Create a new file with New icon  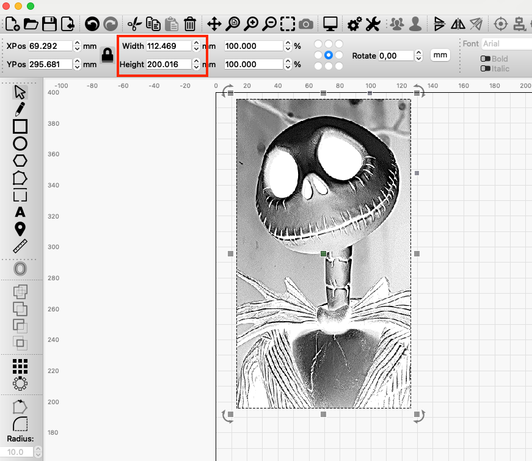(x=12, y=24)
